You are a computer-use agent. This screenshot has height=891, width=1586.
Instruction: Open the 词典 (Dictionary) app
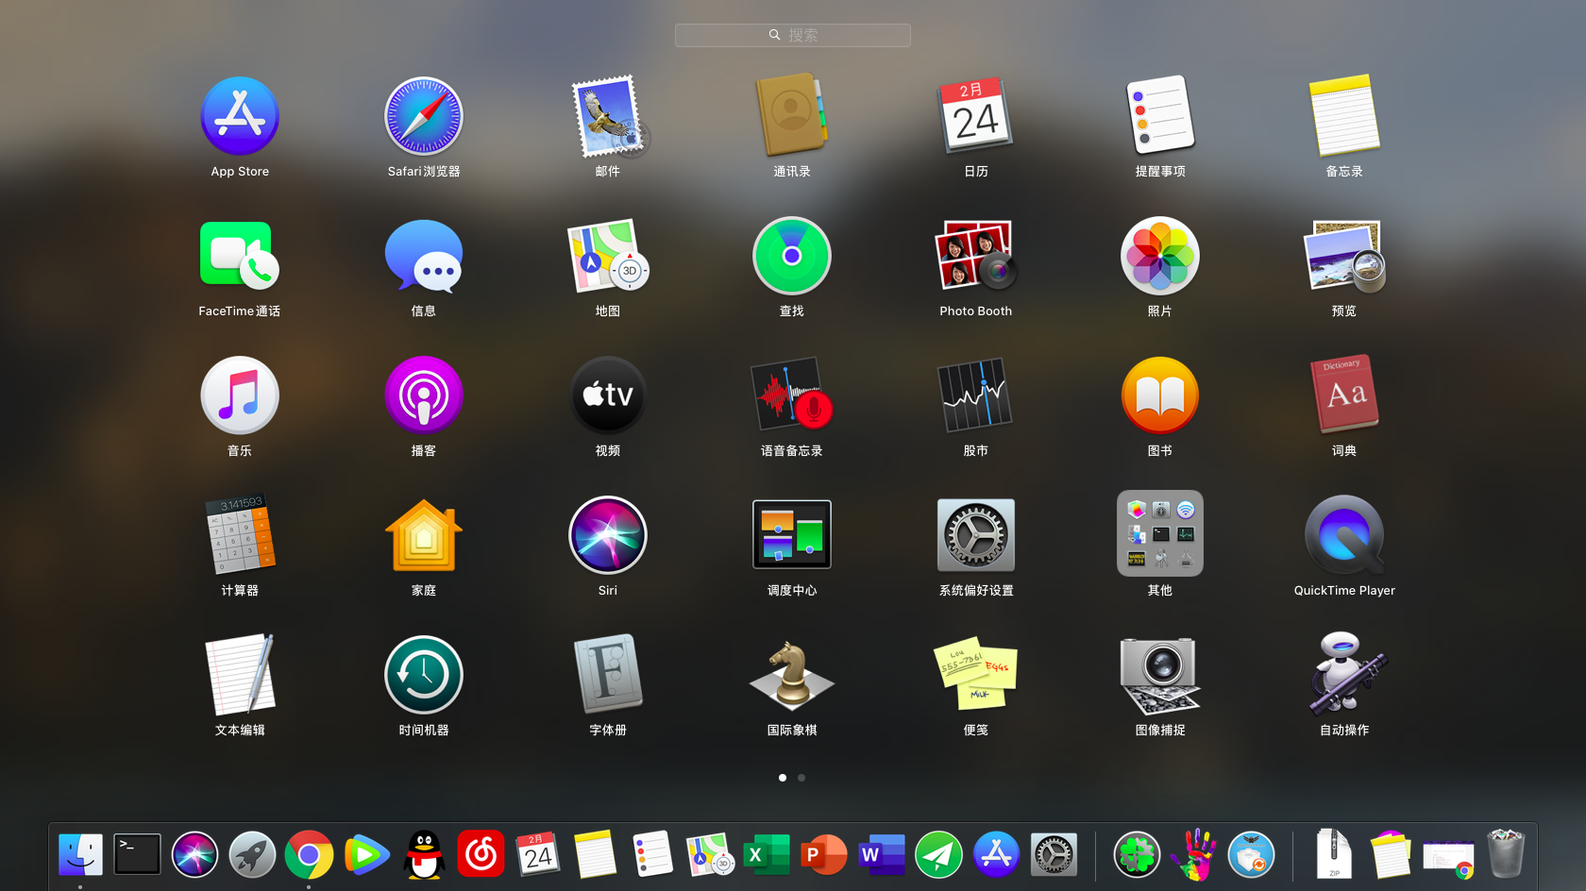coord(1343,395)
